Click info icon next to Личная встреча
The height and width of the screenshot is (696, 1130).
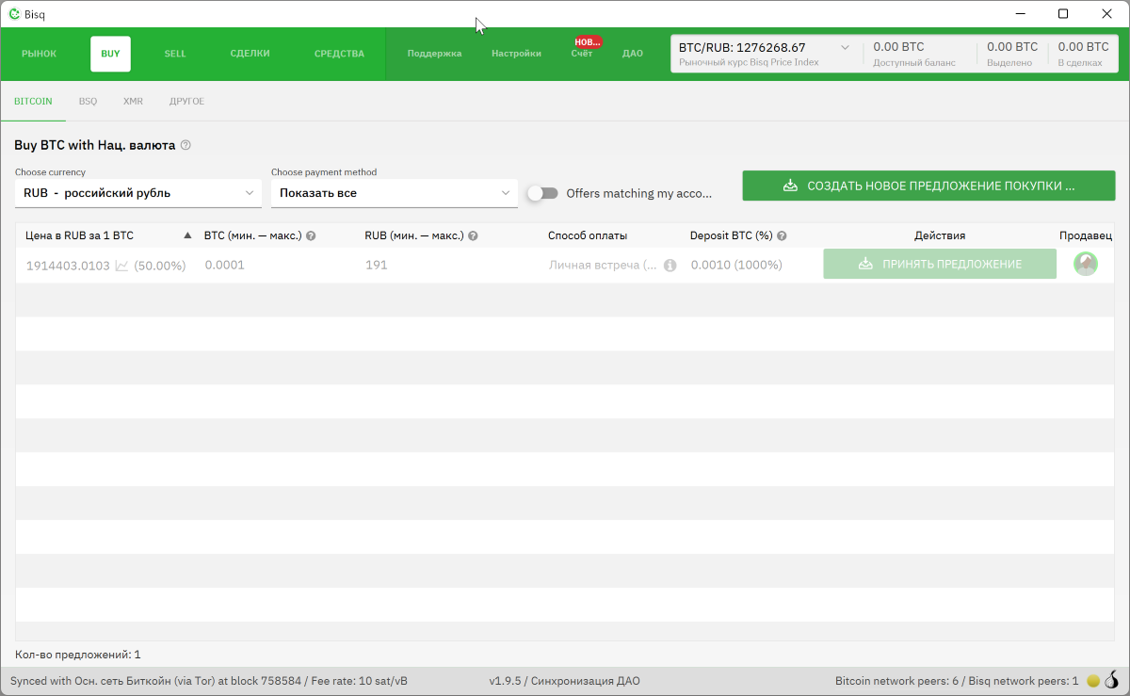pyautogui.click(x=670, y=266)
